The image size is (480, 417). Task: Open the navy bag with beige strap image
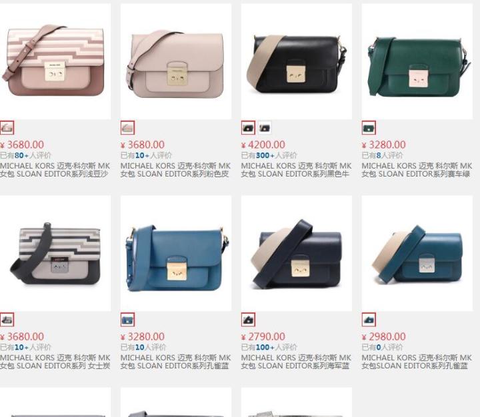pyautogui.click(x=296, y=253)
